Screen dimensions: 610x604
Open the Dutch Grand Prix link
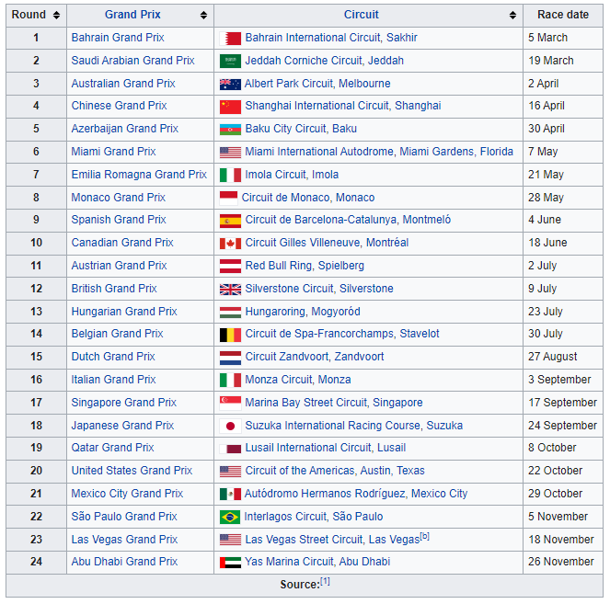click(x=113, y=357)
